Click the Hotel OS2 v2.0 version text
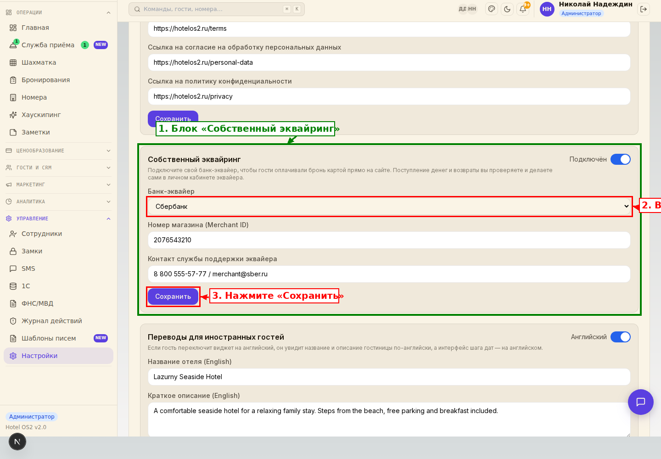Viewport: 661px width, 459px height. tap(26, 427)
